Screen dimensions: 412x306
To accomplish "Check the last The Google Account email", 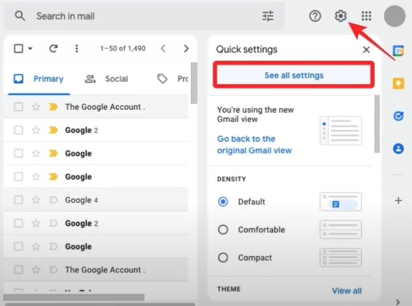I will 18,270.
